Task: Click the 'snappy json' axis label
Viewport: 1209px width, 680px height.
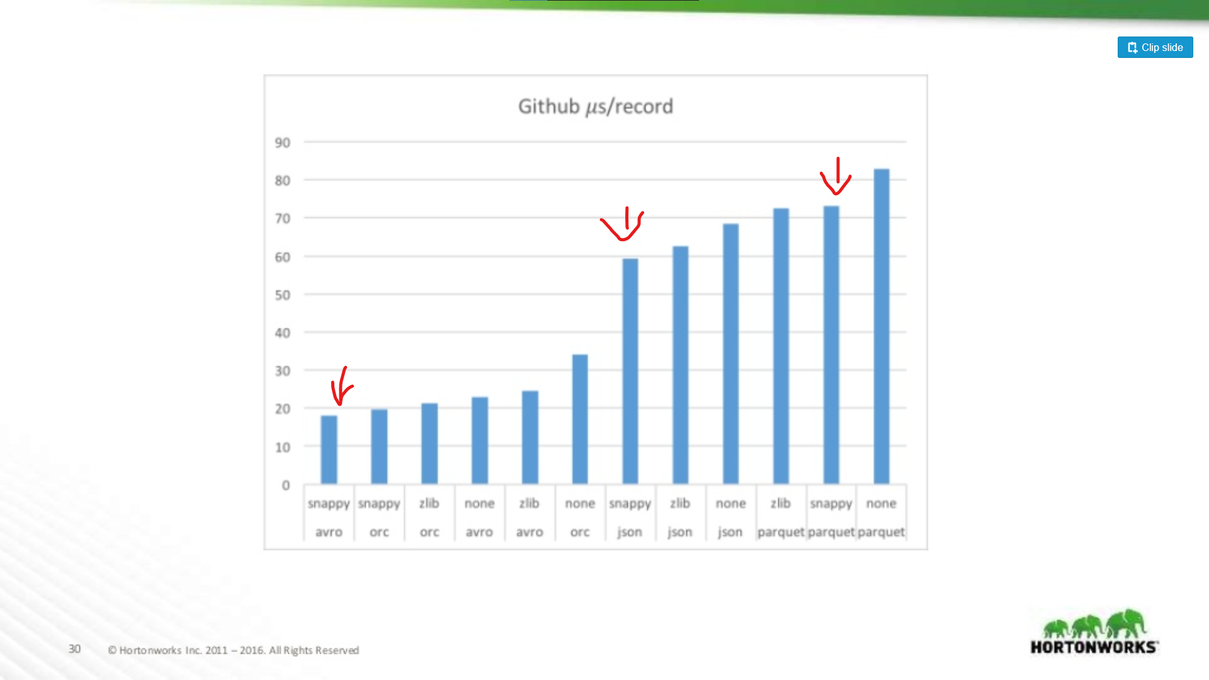Action: (630, 518)
